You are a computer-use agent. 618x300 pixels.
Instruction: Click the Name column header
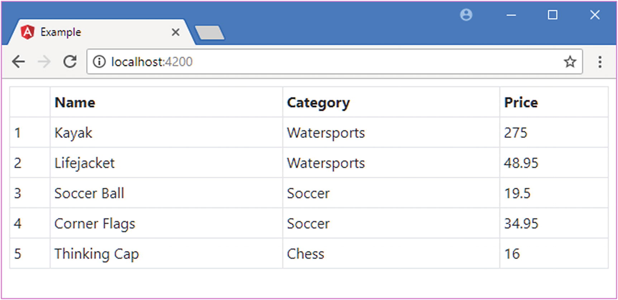(75, 103)
